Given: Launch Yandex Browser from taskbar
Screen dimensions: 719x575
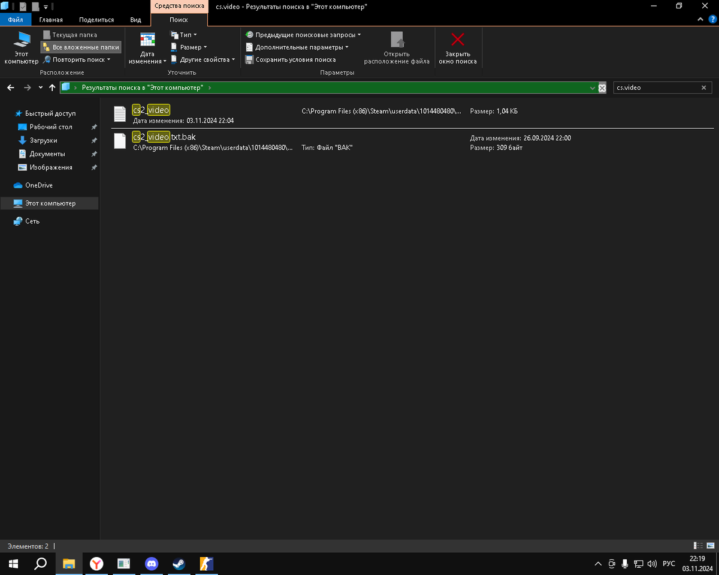Looking at the screenshot, I should click(x=96, y=564).
